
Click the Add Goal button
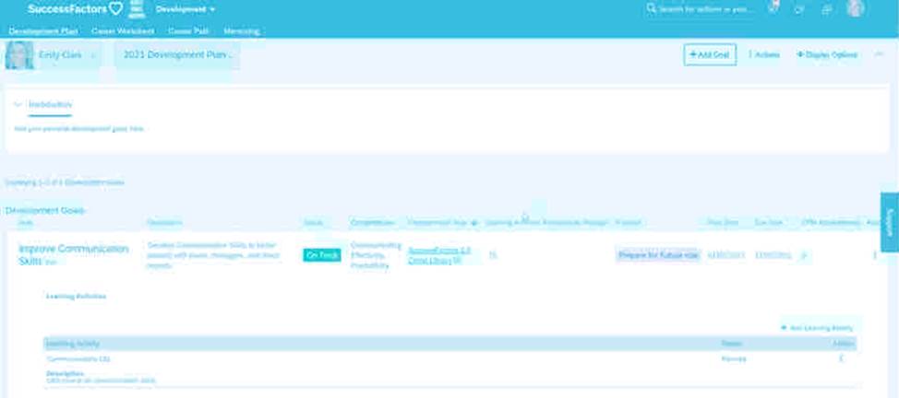coord(710,55)
